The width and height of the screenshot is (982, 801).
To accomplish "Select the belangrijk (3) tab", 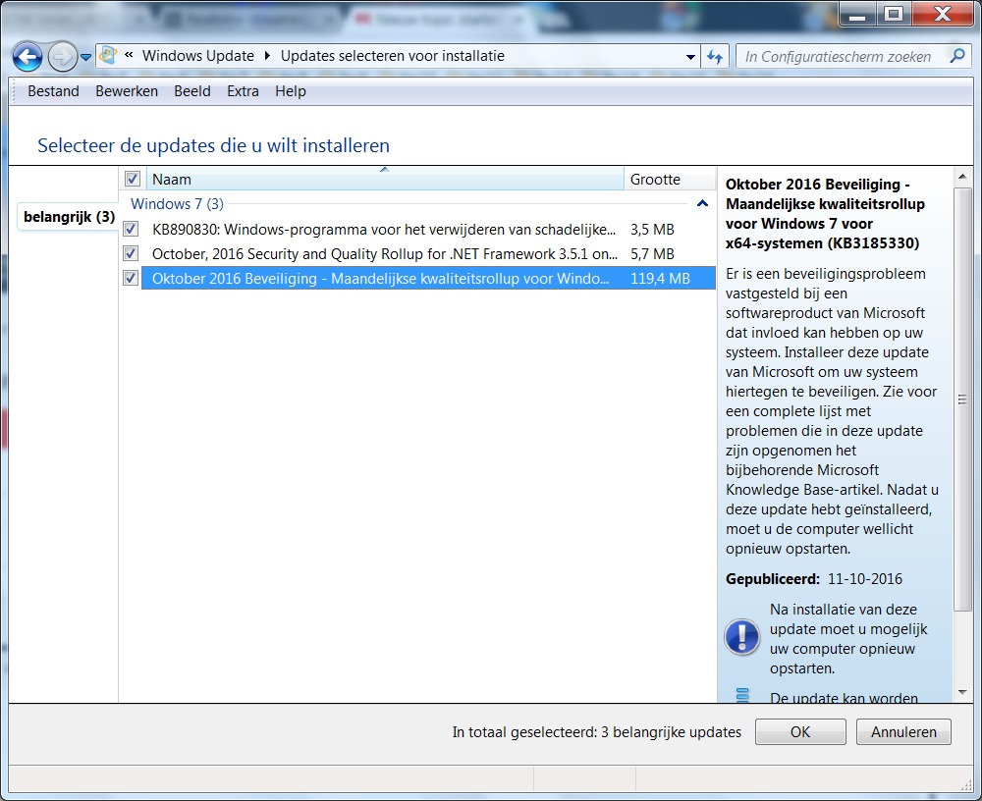I will pyautogui.click(x=69, y=217).
